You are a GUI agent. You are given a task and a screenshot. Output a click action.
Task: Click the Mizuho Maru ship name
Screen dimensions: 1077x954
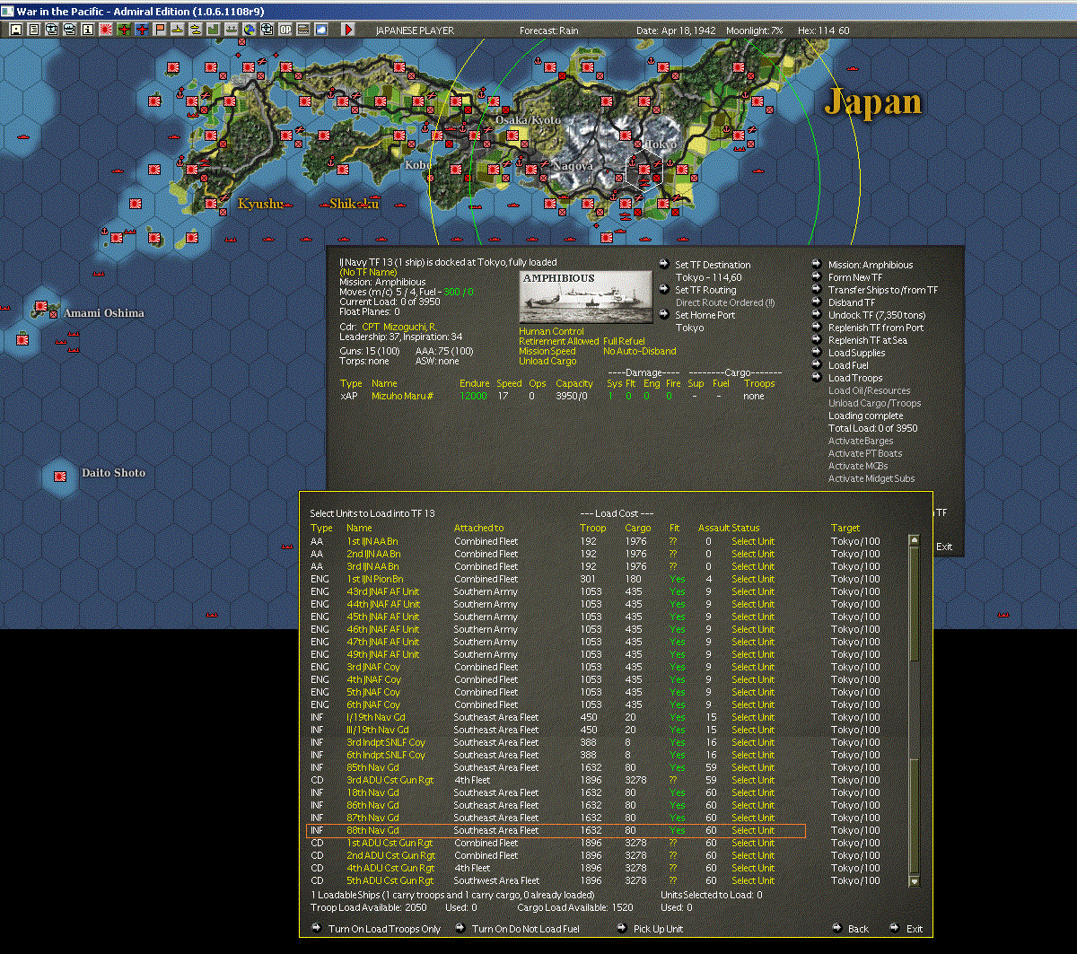pos(403,396)
